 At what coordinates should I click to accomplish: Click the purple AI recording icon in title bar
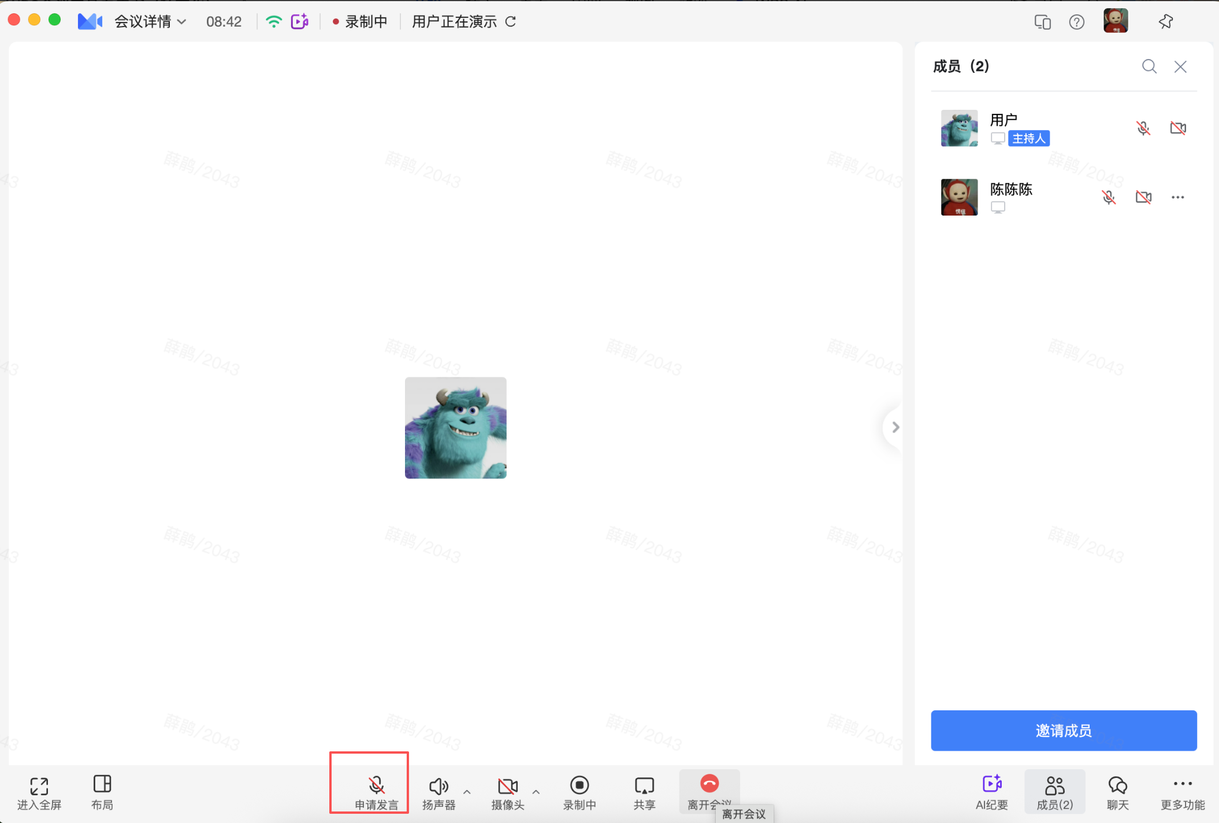(300, 22)
